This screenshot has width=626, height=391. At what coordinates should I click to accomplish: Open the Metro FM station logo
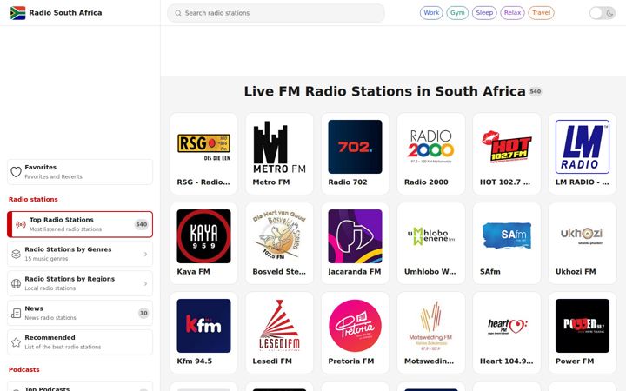(x=279, y=147)
